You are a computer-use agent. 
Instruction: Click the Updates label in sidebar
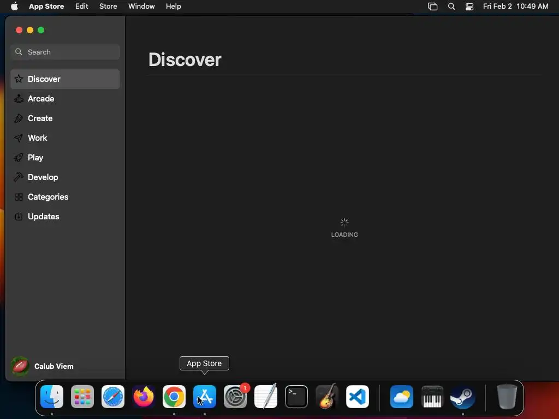tap(44, 216)
